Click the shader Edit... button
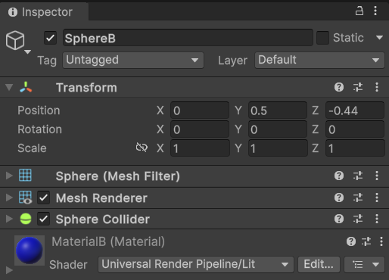This screenshot has height=280, width=389. coord(319,264)
